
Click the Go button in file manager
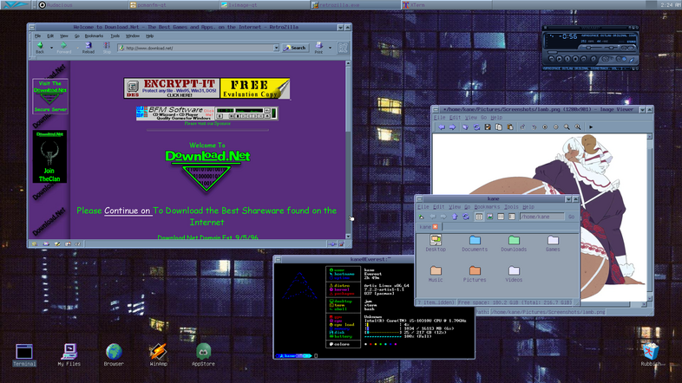pos(571,217)
